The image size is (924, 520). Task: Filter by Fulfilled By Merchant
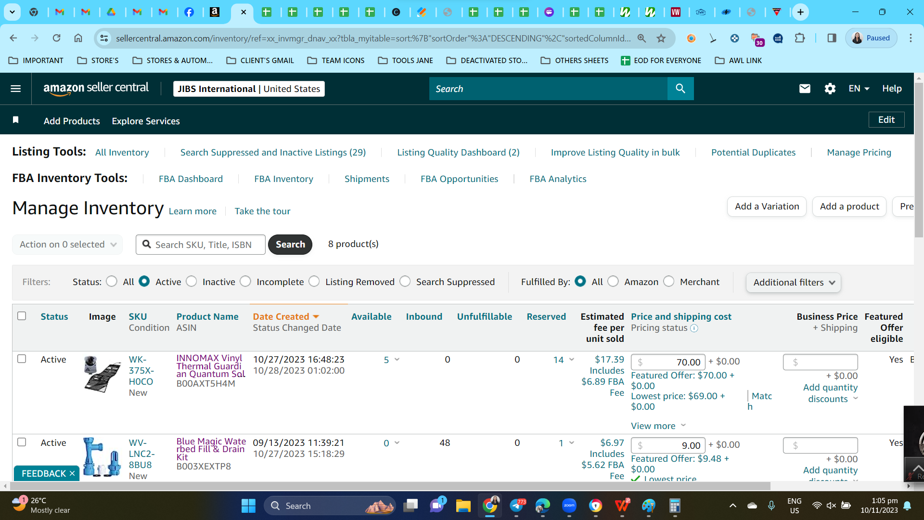(668, 281)
